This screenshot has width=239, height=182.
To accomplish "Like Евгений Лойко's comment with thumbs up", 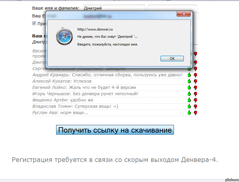I will pyautogui.click(x=189, y=87).
